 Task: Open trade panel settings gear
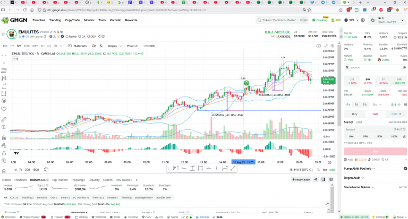tap(405, 104)
